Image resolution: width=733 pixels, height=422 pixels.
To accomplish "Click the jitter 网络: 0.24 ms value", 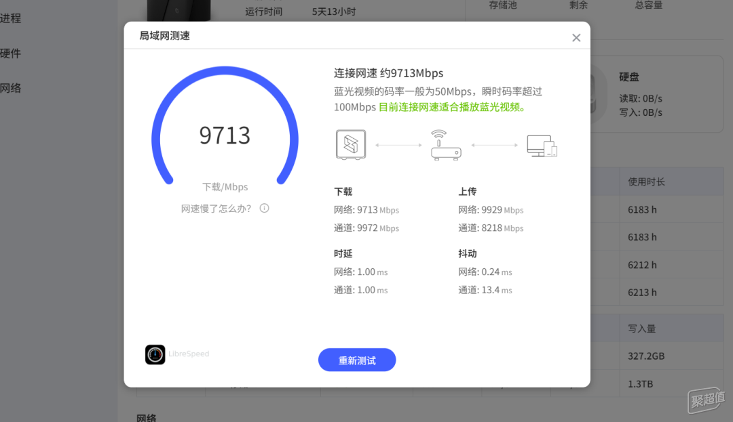I will click(485, 272).
